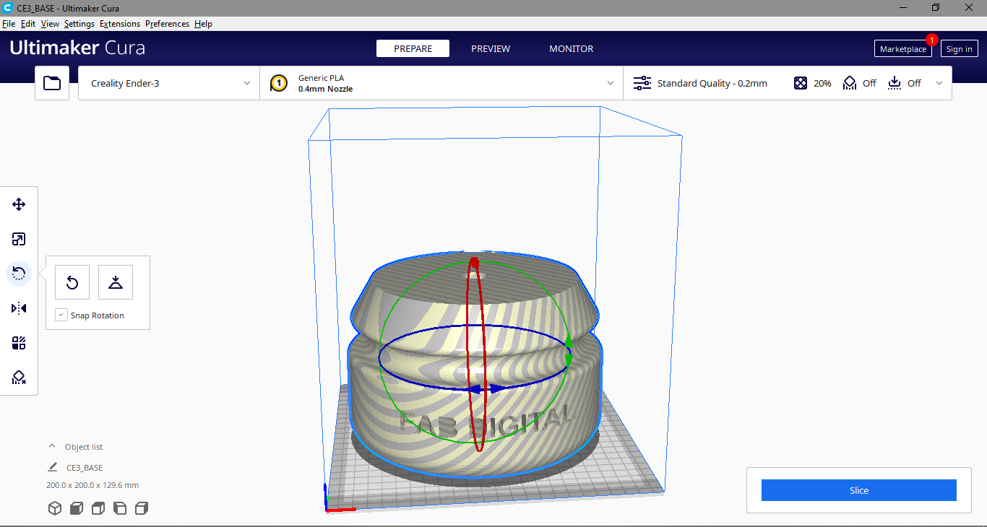This screenshot has width=987, height=527.
Task: Switch to the PREPARE stage tab
Action: [413, 48]
